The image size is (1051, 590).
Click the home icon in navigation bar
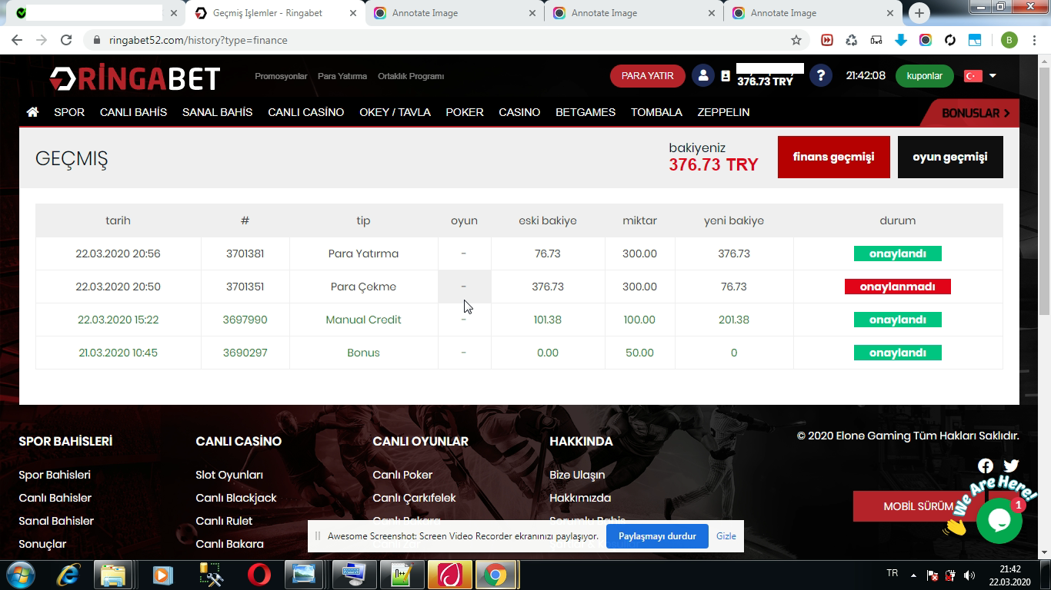tap(32, 112)
